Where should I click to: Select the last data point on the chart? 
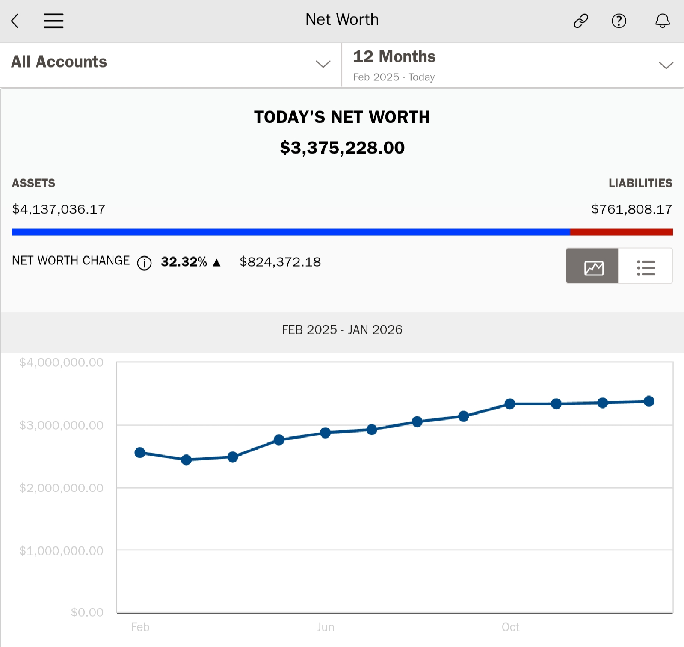click(649, 401)
